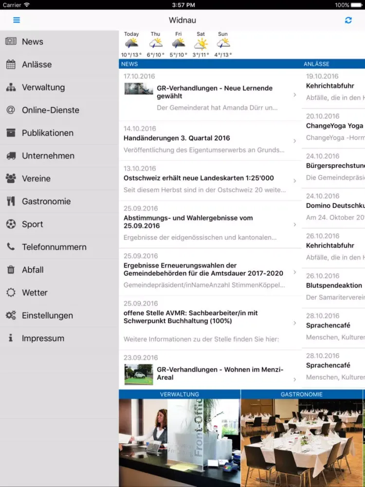Open the NEWS section header
The image size is (365, 487).
[210, 64]
